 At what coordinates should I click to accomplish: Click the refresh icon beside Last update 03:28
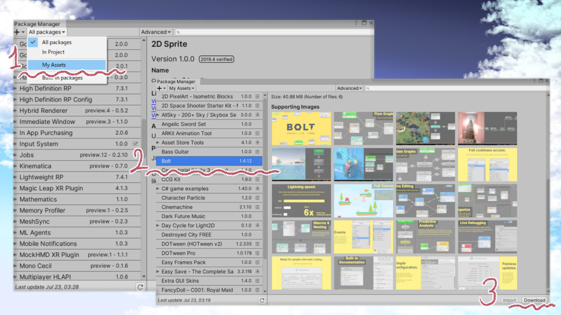[x=140, y=287]
